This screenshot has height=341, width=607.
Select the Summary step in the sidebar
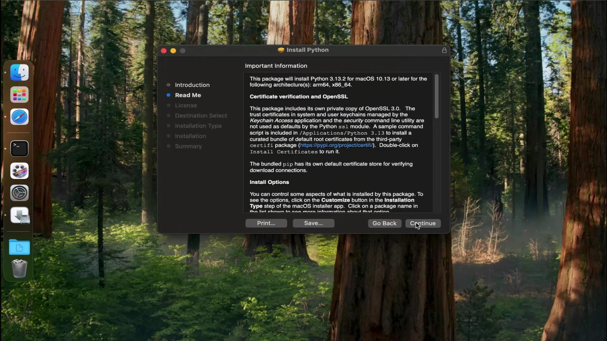tap(188, 146)
